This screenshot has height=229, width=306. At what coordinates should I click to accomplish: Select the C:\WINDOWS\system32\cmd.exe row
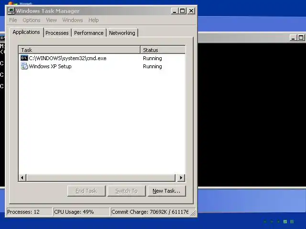[102, 58]
